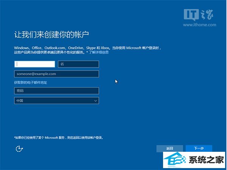
Task: Open the 了解详细信息 link
Action: coord(99,52)
